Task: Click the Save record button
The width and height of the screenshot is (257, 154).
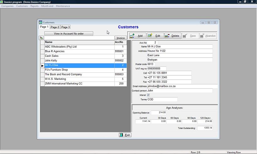Action: click(190, 36)
